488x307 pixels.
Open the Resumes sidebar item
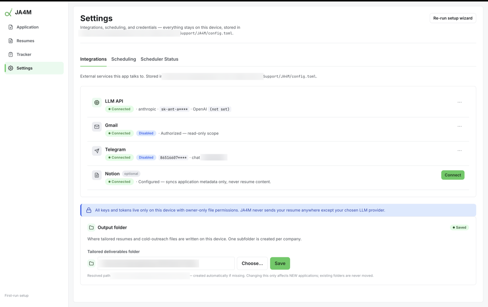34,41
